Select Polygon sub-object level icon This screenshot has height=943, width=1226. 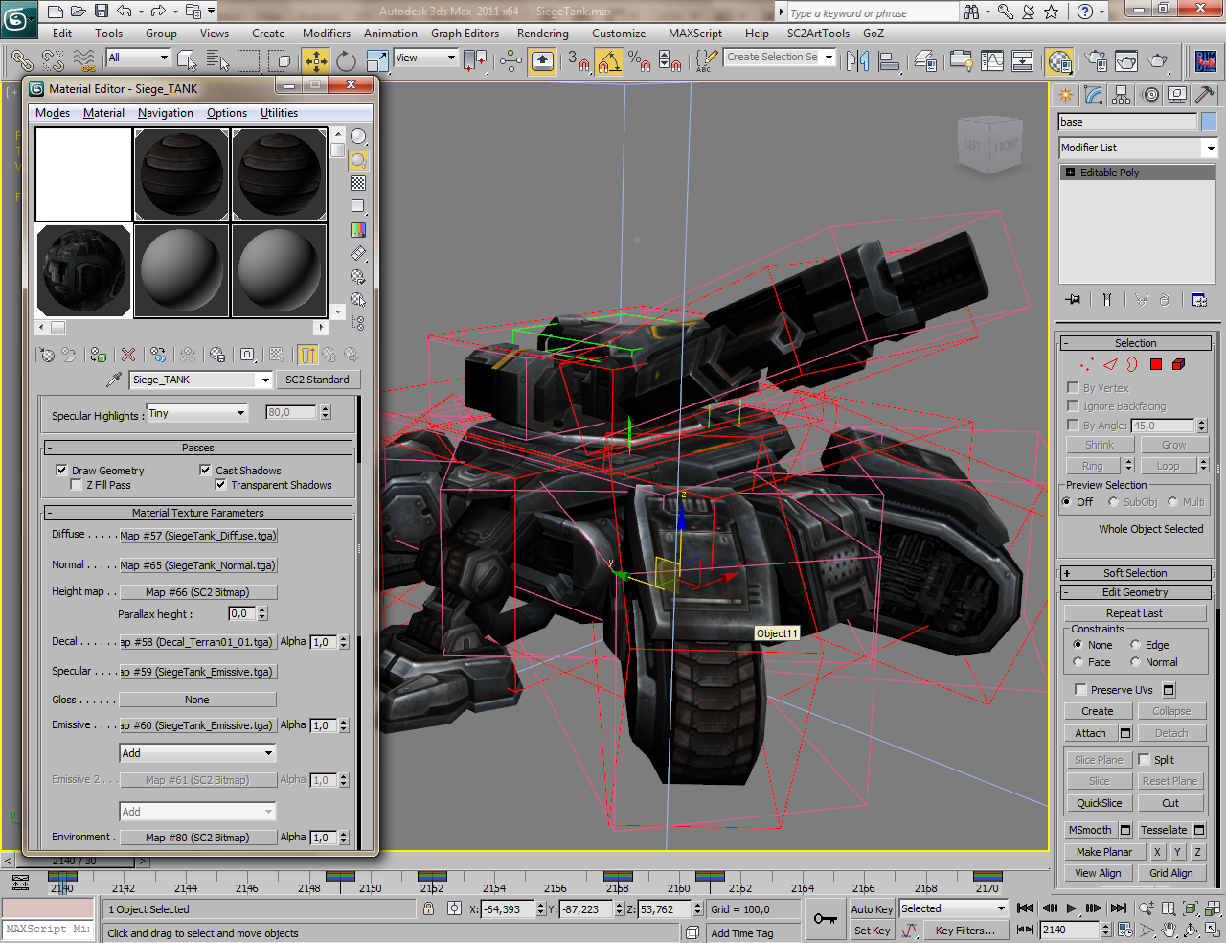(1156, 364)
